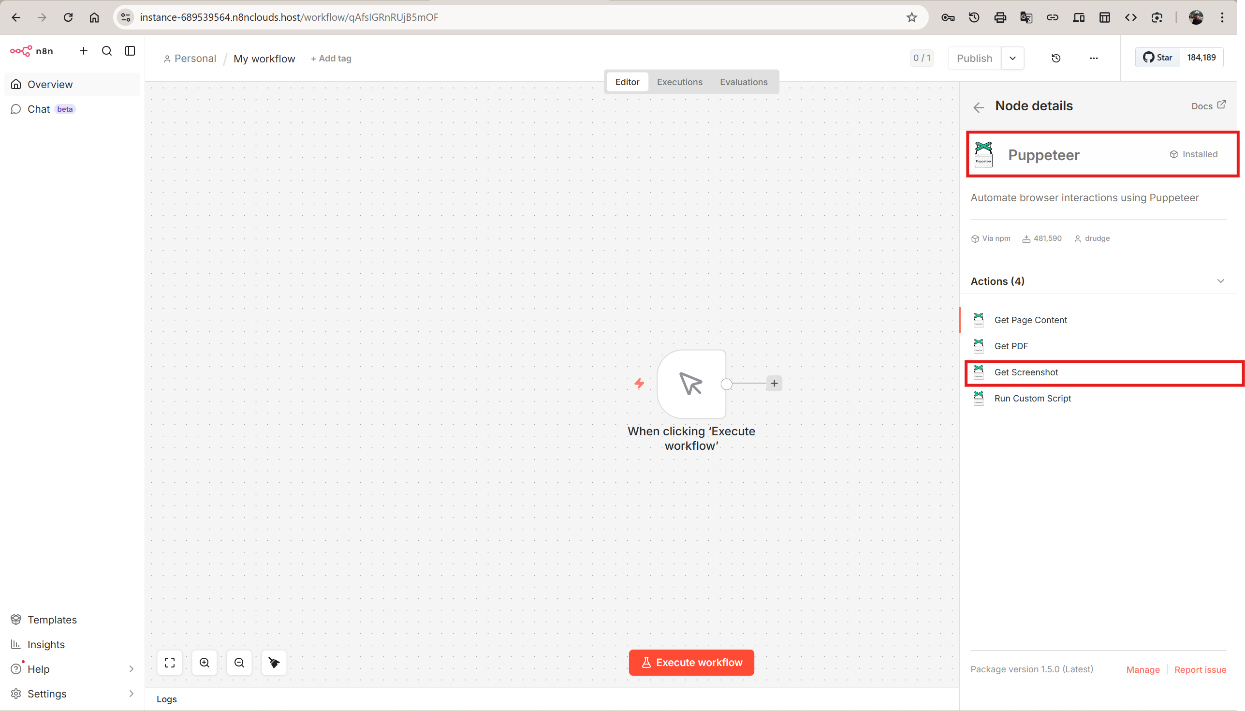Expand the Settings submenu
This screenshot has width=1245, height=711.
[x=131, y=694]
